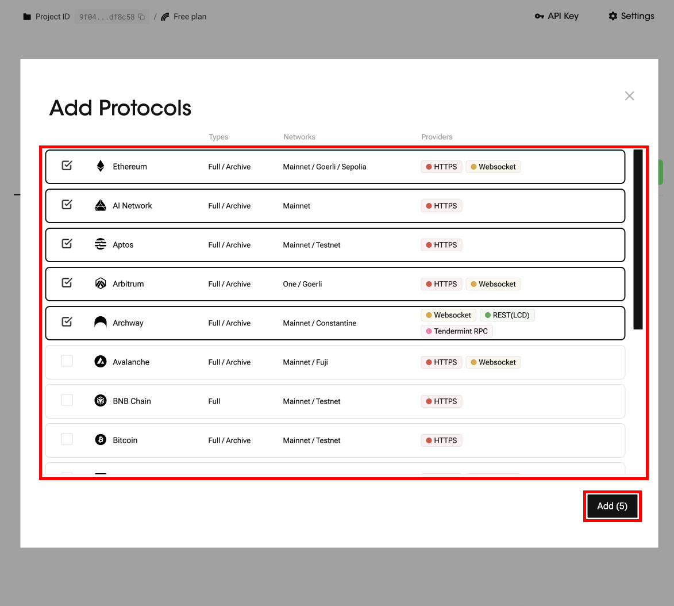The width and height of the screenshot is (674, 606).
Task: Uncheck the AI Network checkbox
Action: point(67,205)
